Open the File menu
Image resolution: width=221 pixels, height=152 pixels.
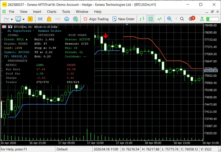pos(12,12)
